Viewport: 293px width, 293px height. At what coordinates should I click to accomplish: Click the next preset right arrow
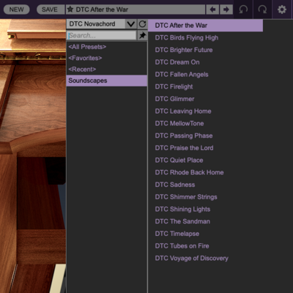(x=226, y=10)
